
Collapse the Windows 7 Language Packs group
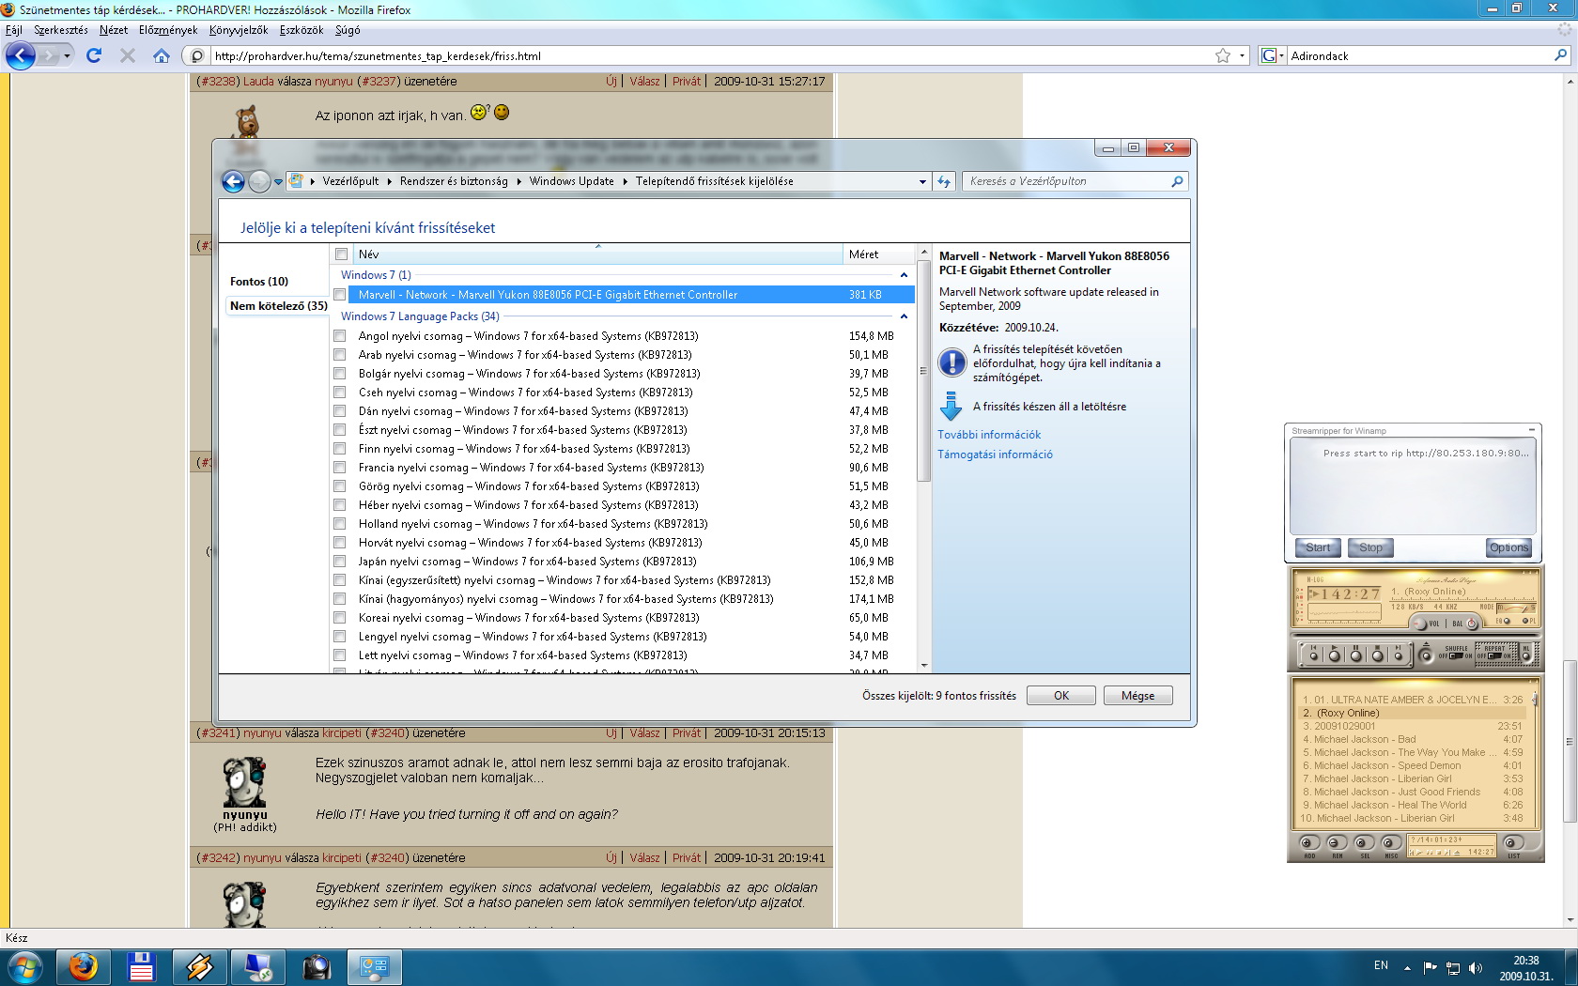coord(904,316)
